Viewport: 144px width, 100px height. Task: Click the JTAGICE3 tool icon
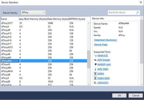95,83
